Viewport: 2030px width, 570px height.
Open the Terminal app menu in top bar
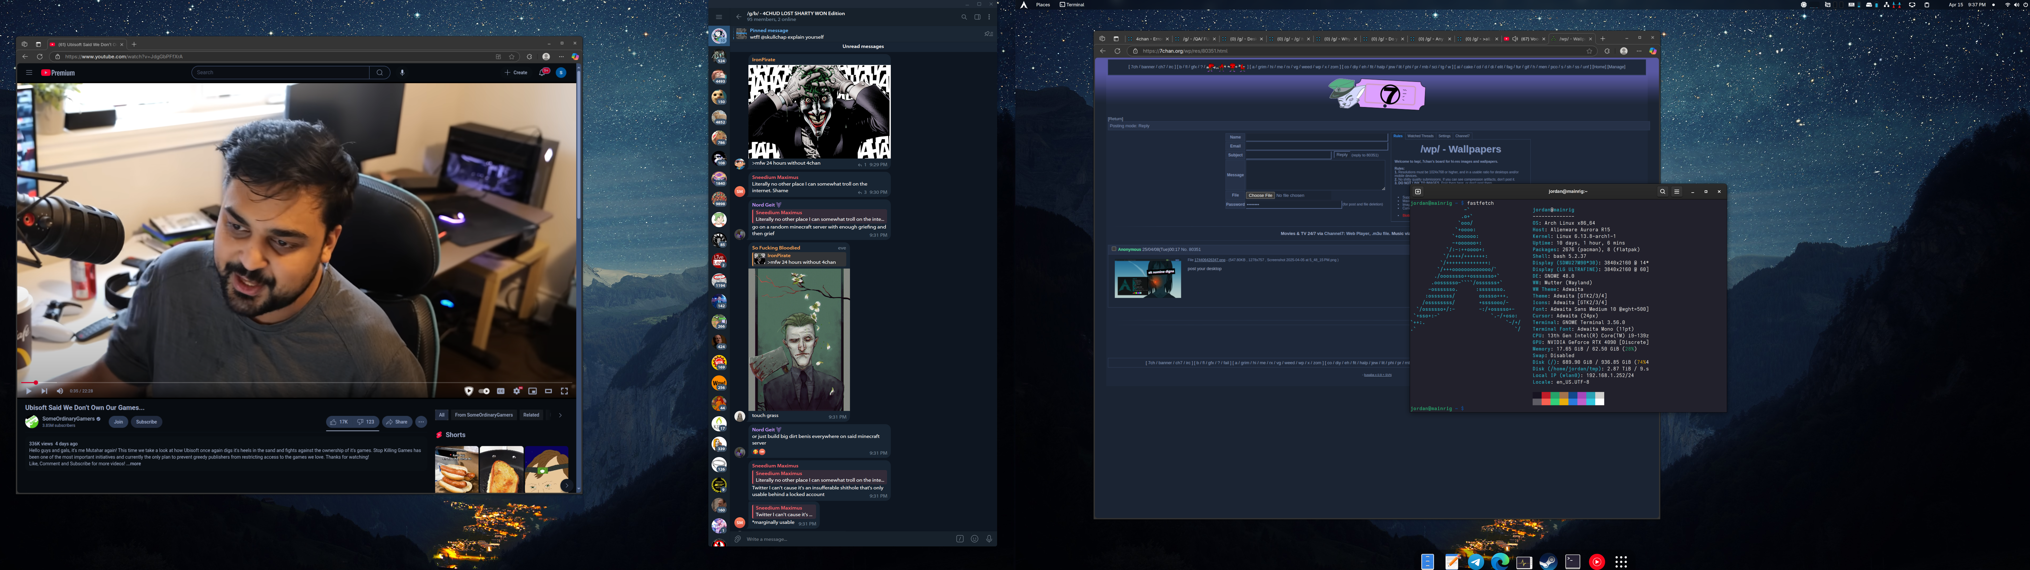(x=1072, y=5)
